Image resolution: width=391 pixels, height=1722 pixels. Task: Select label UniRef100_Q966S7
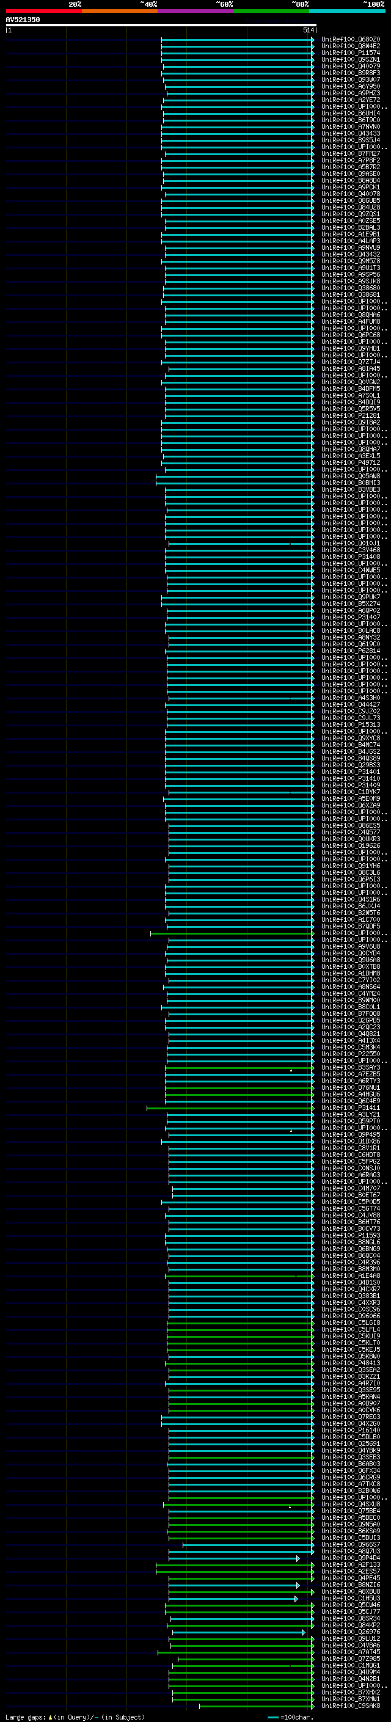pyautogui.click(x=351, y=1544)
